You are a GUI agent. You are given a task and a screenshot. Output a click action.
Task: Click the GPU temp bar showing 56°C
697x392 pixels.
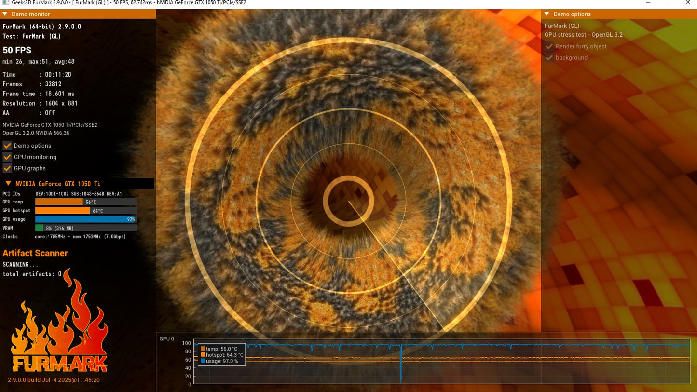point(86,202)
